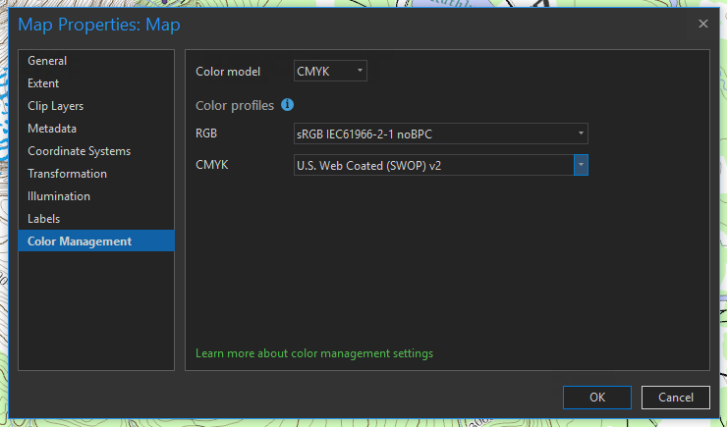Switch to the Extent tab
Image resolution: width=727 pixels, height=427 pixels.
coord(96,83)
